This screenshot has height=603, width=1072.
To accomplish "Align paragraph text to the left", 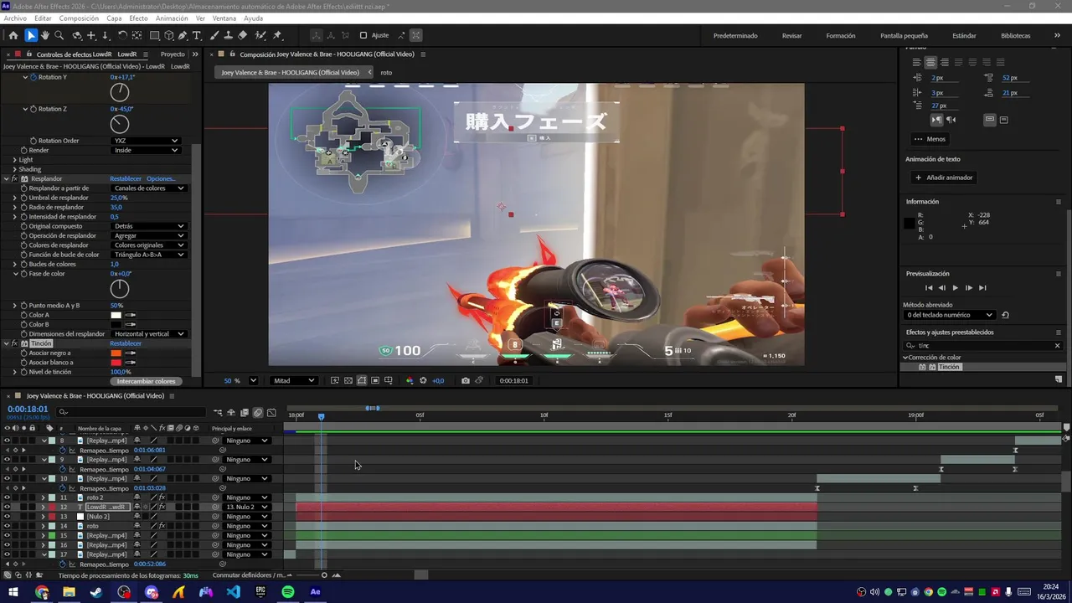I will [x=916, y=62].
